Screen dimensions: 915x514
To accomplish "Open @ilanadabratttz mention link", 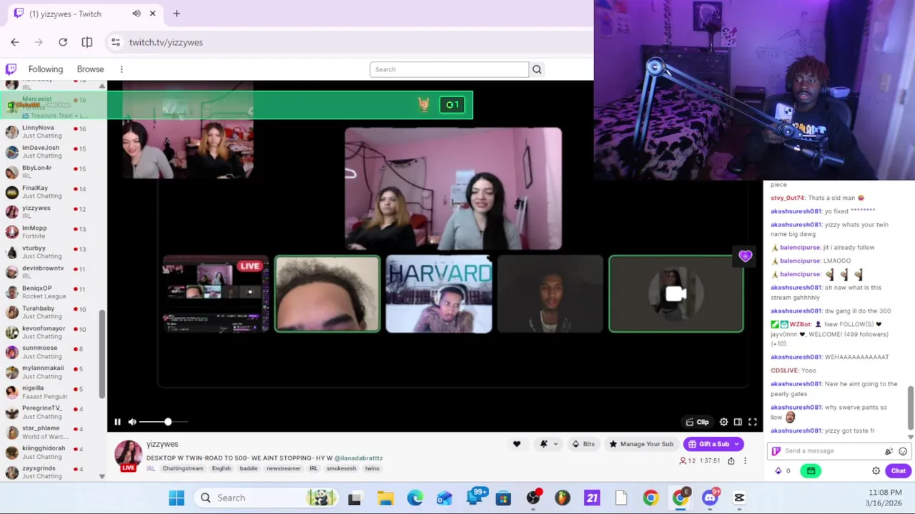I will [x=358, y=458].
